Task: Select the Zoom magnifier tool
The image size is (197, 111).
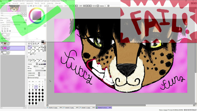Action: [31, 44]
